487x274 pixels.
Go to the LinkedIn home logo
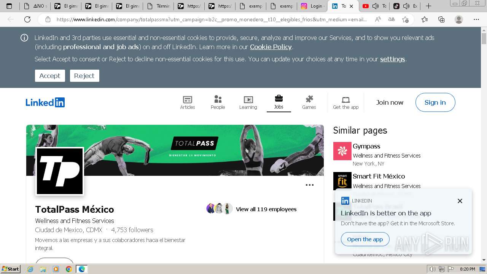coord(45,102)
